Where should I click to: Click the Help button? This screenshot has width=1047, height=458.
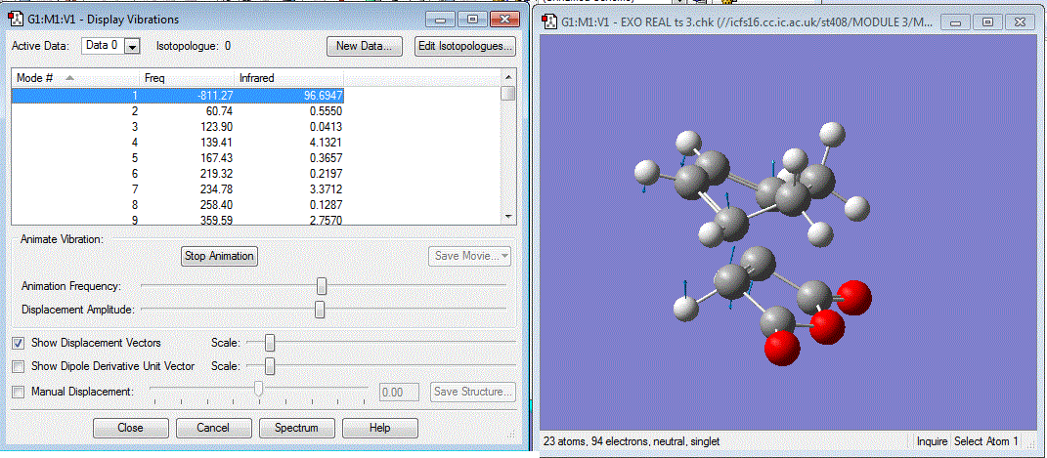click(x=380, y=428)
